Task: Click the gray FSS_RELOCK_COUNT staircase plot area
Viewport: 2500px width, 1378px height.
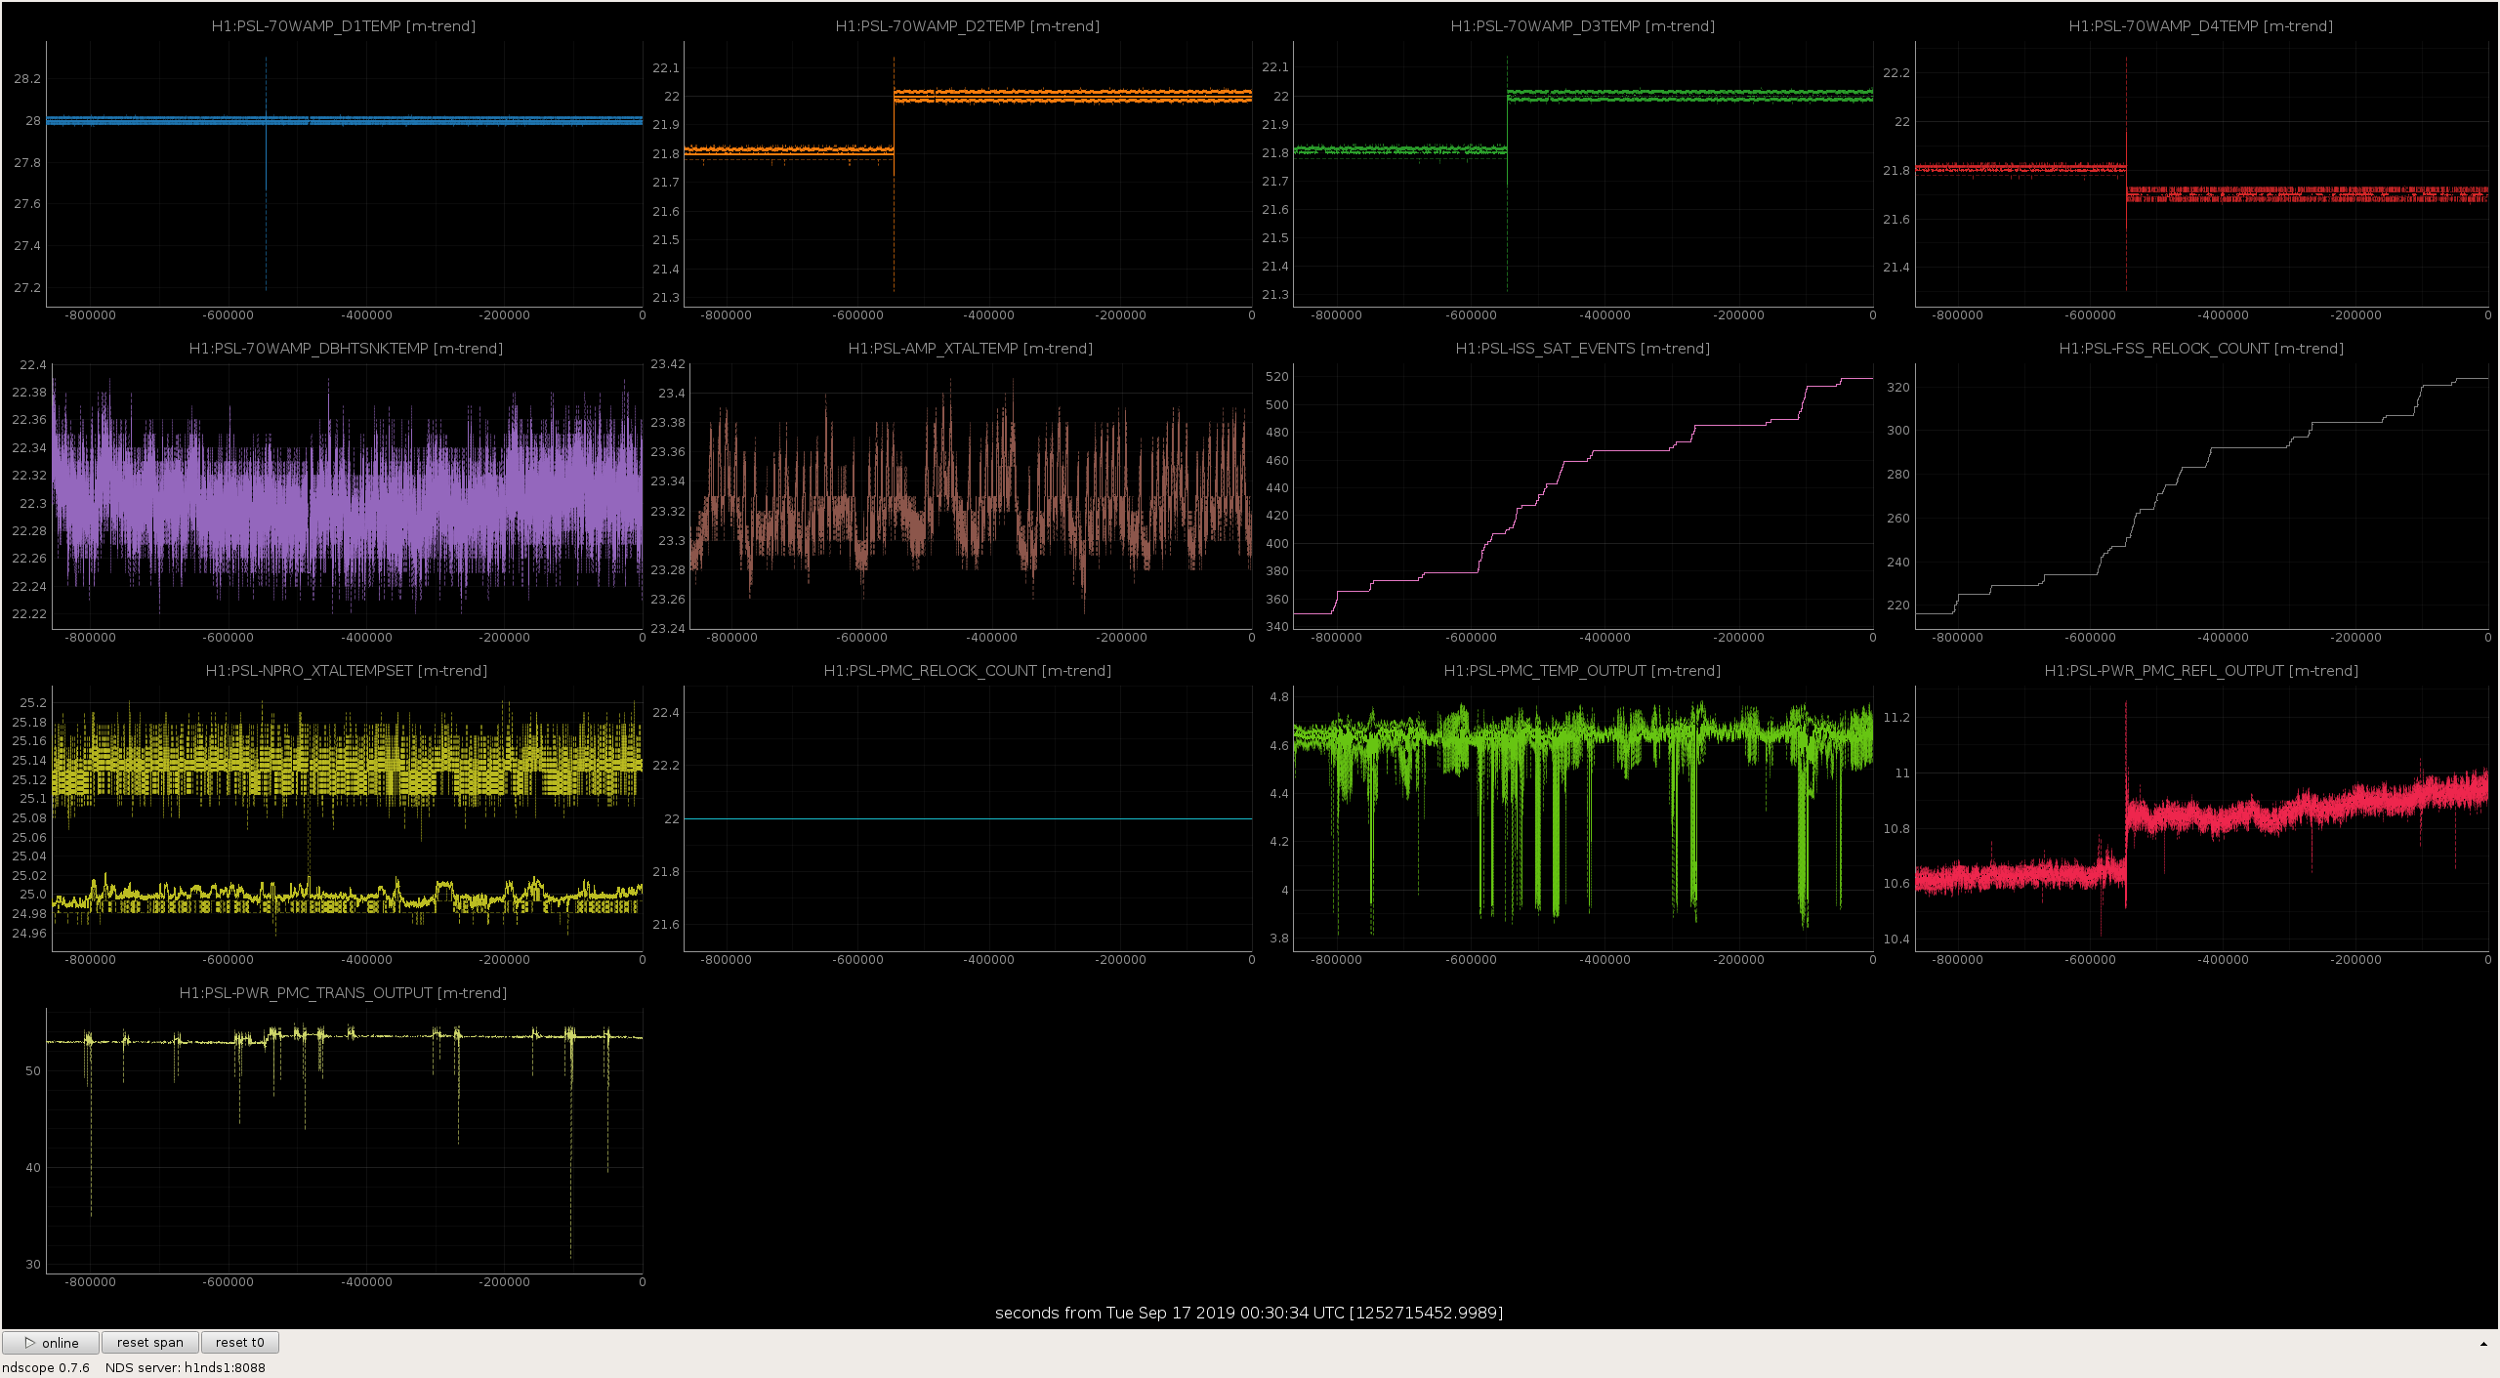Action: pos(2202,496)
